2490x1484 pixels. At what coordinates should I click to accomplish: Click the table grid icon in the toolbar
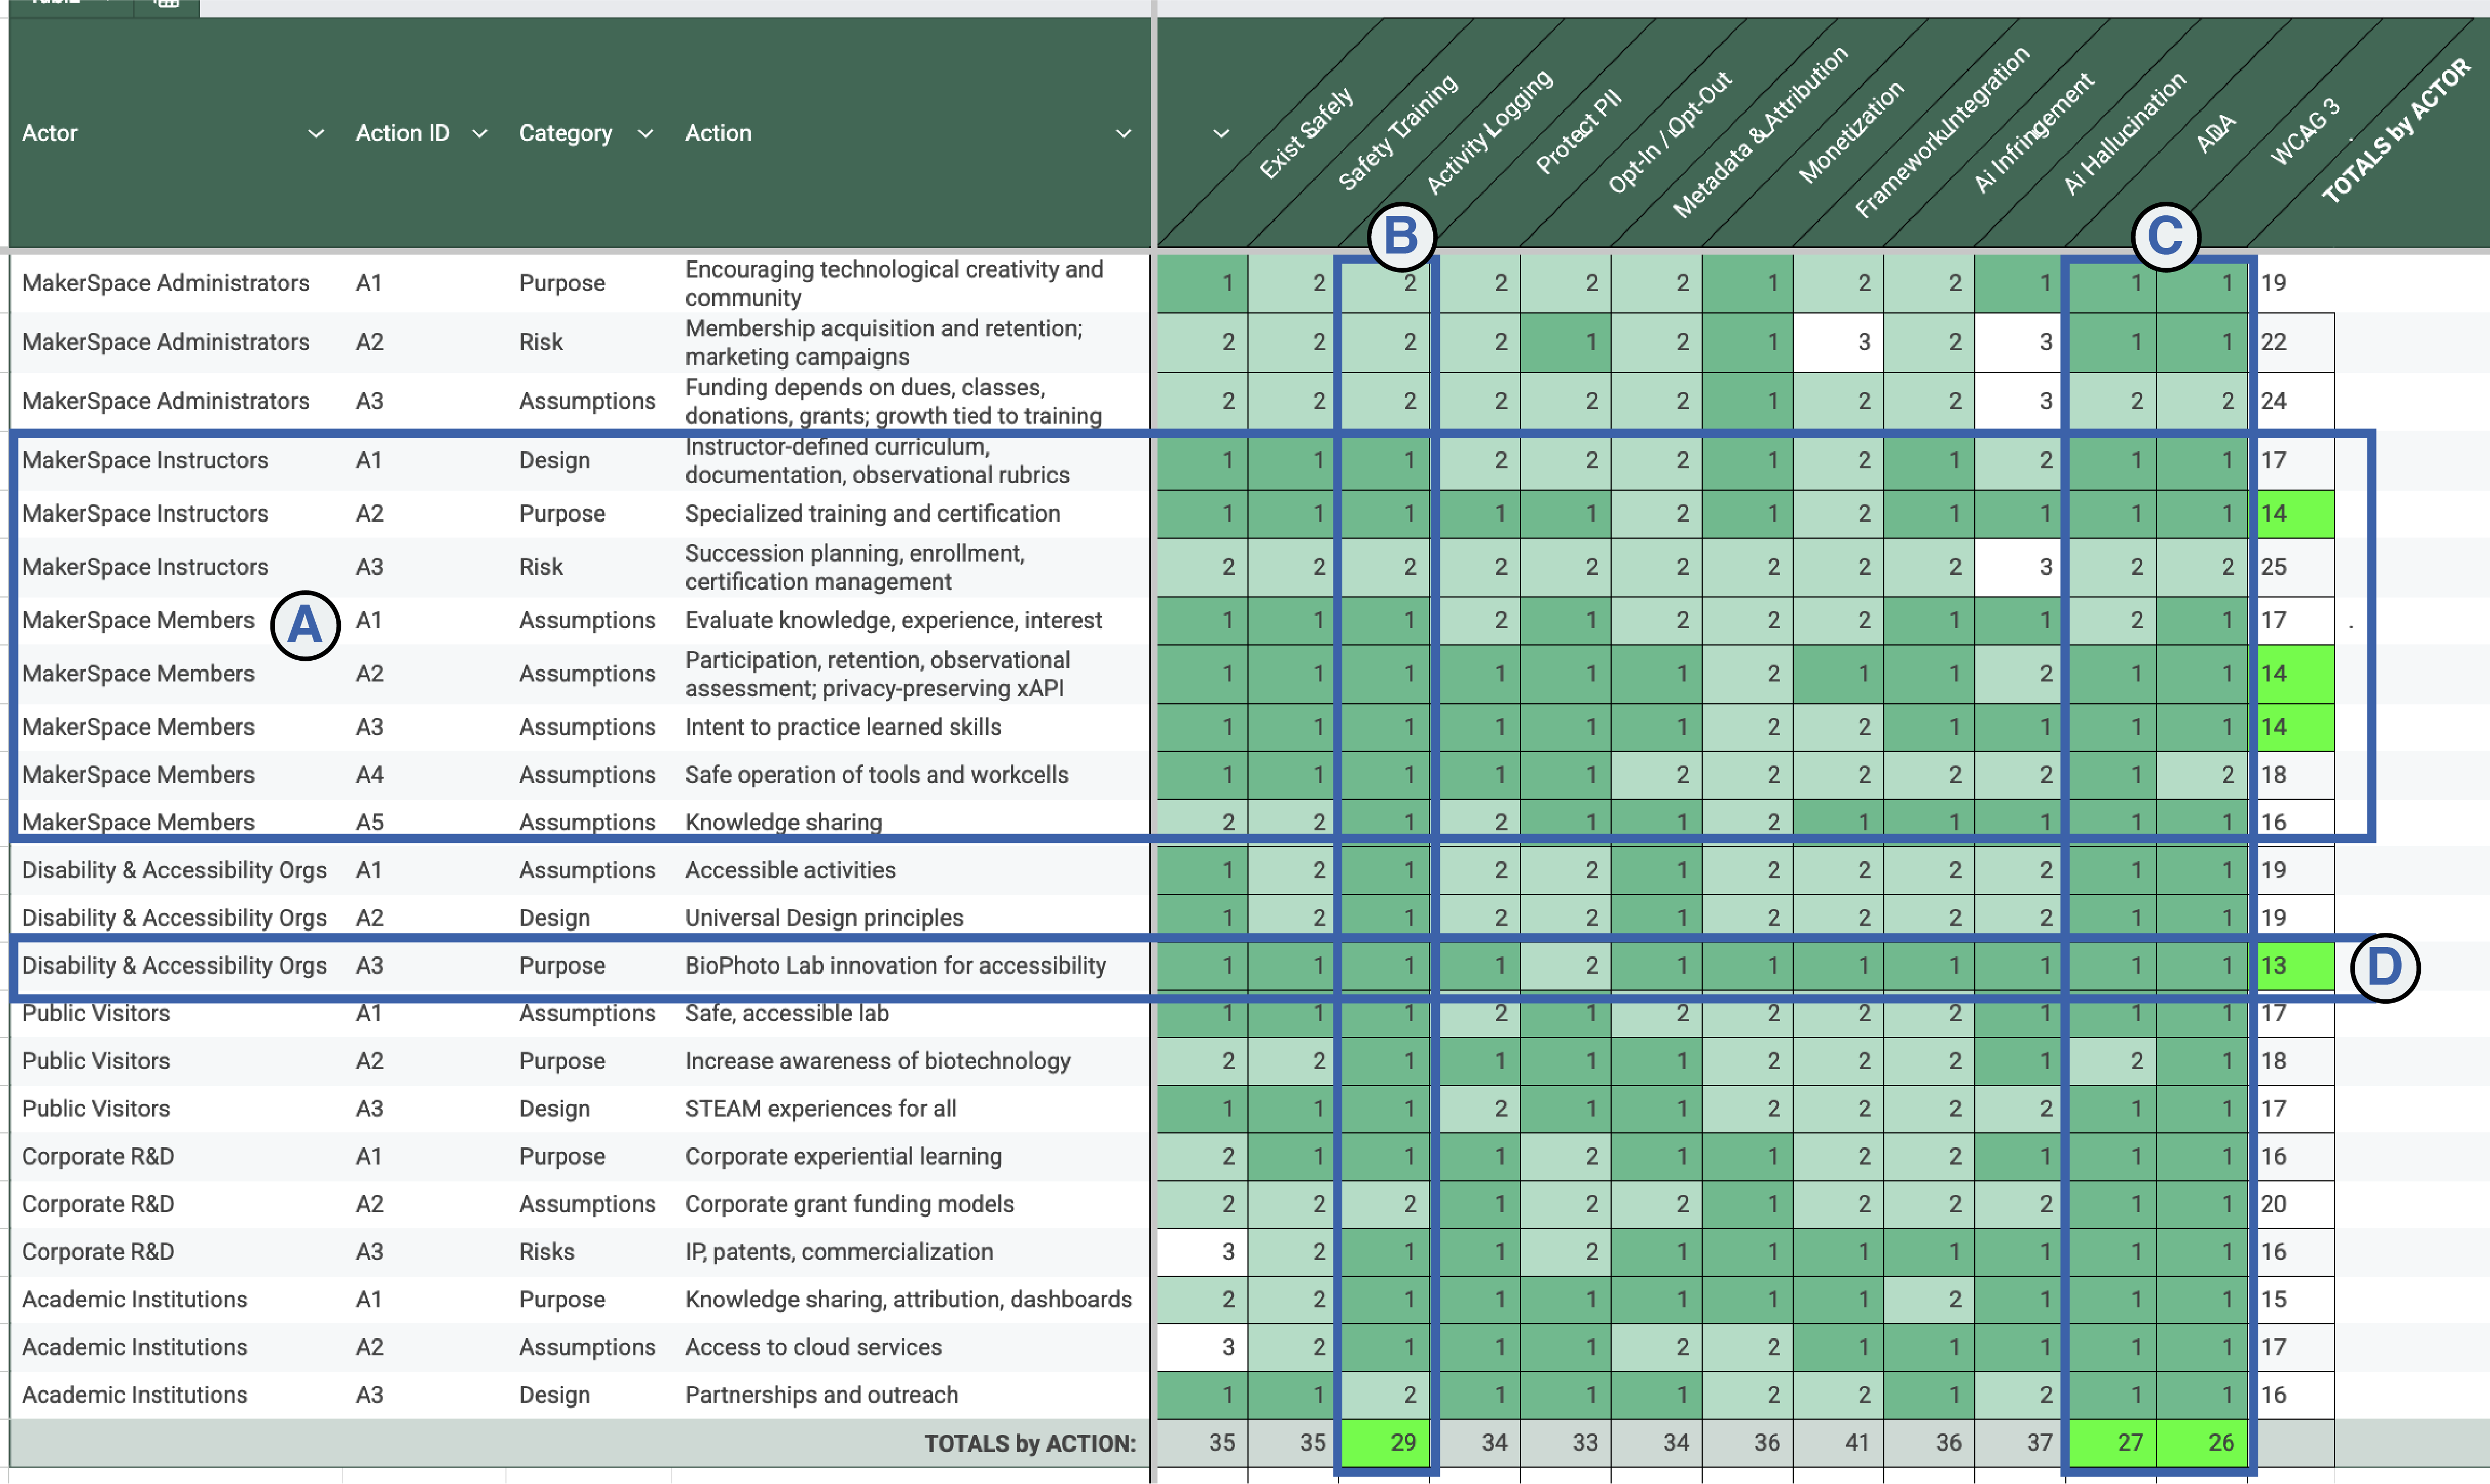click(166, 5)
